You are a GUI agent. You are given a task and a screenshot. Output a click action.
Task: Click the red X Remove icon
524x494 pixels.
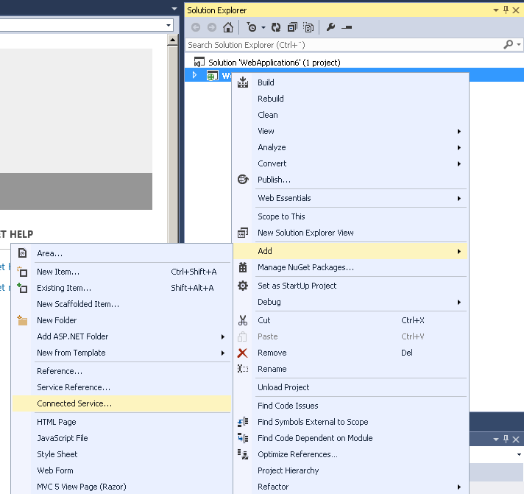click(243, 353)
